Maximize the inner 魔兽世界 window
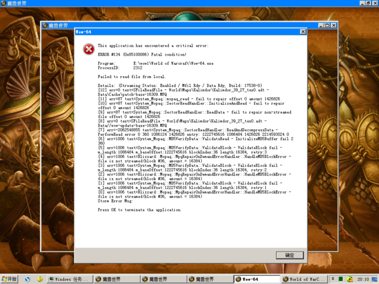The height and width of the screenshot is (284, 379). tap(327, 25)
